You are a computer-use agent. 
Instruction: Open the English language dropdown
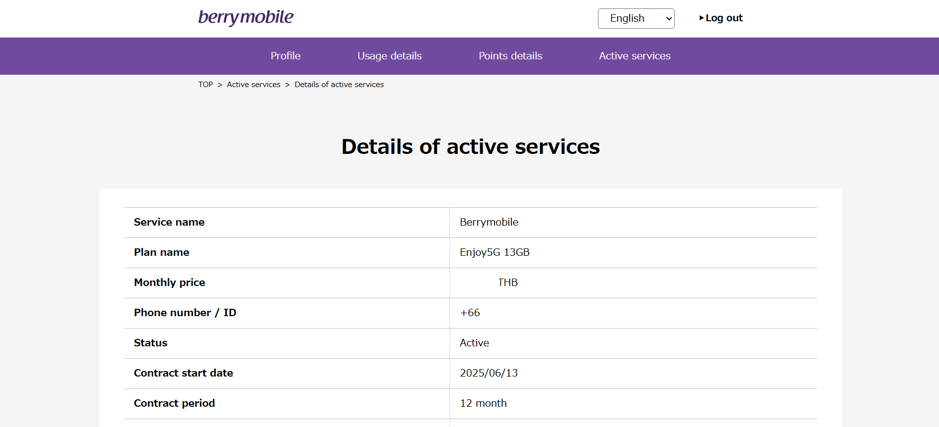[636, 18]
